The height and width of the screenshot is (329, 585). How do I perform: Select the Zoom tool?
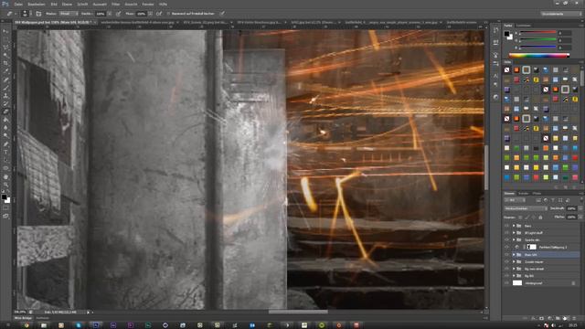5,185
